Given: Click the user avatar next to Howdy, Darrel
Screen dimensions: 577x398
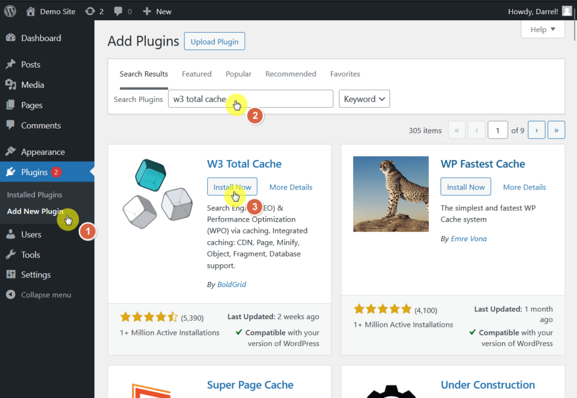Looking at the screenshot, I should 567,11.
